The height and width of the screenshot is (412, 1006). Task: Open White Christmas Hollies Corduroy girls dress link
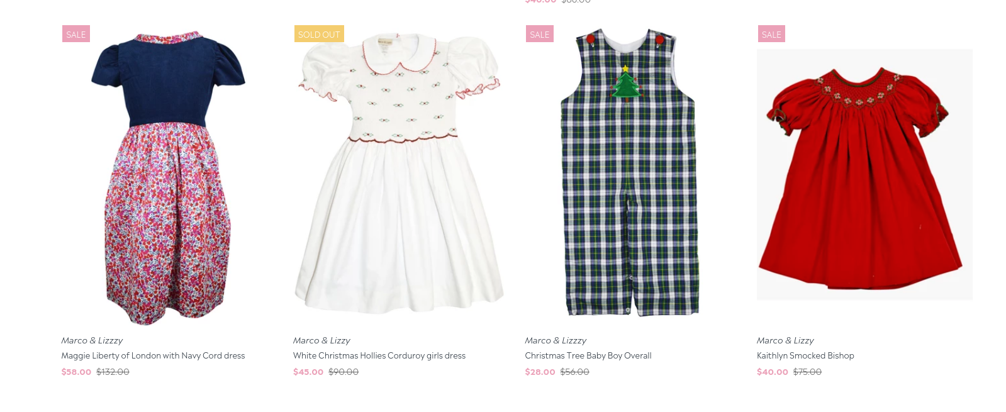point(379,355)
